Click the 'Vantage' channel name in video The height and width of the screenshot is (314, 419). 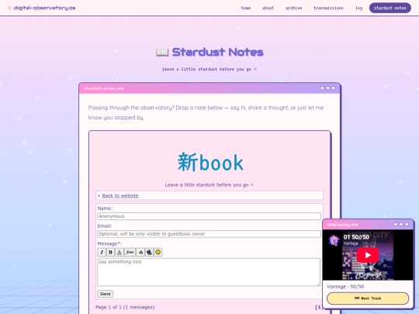(351, 243)
